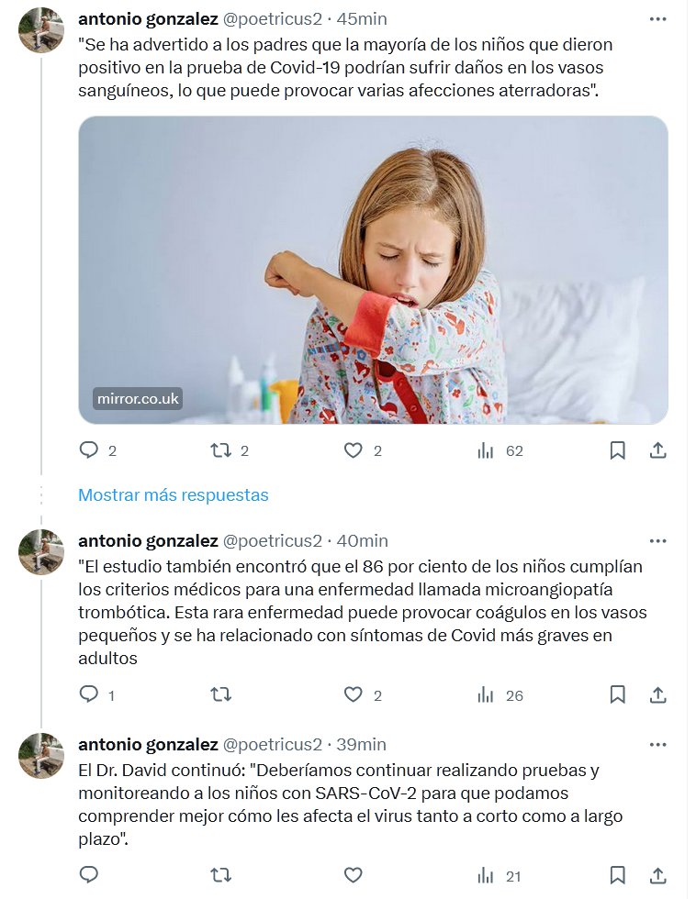The width and height of the screenshot is (696, 899).
Task: Open more options menu on the 40min tweet
Action: coord(657,540)
